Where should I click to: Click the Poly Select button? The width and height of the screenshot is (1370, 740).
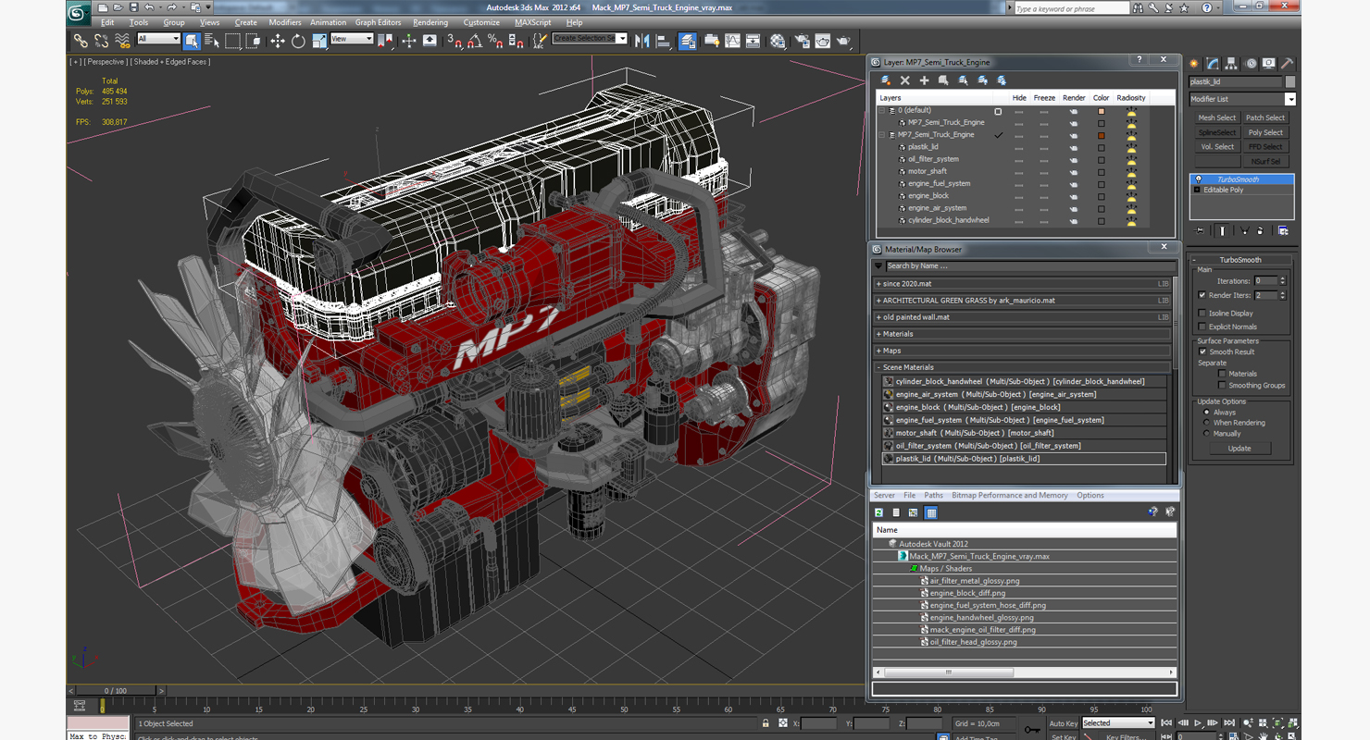[x=1265, y=132]
